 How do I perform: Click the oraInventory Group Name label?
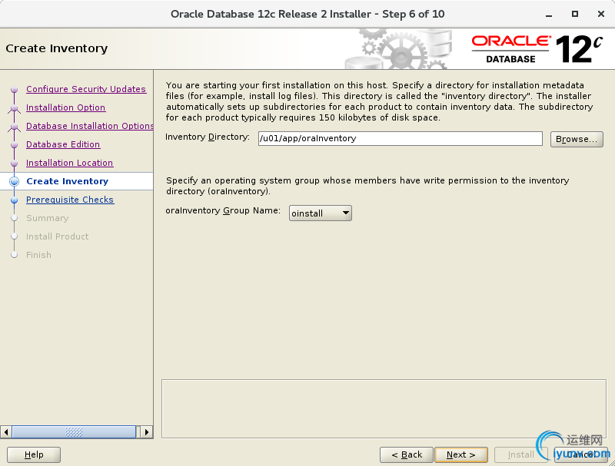click(223, 210)
